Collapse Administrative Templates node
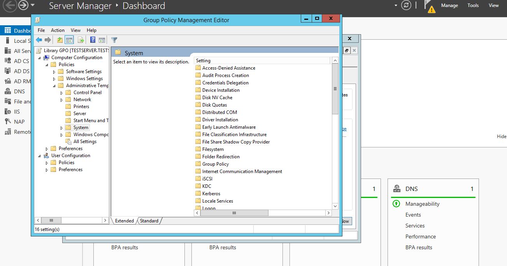The image size is (507, 266). [x=54, y=86]
